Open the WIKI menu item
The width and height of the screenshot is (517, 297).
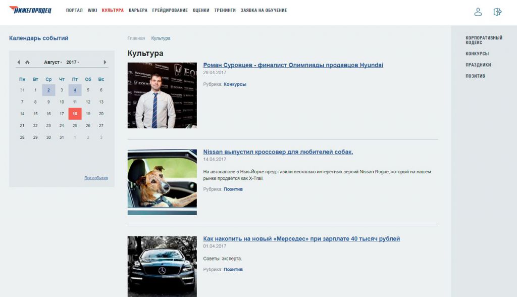click(92, 10)
